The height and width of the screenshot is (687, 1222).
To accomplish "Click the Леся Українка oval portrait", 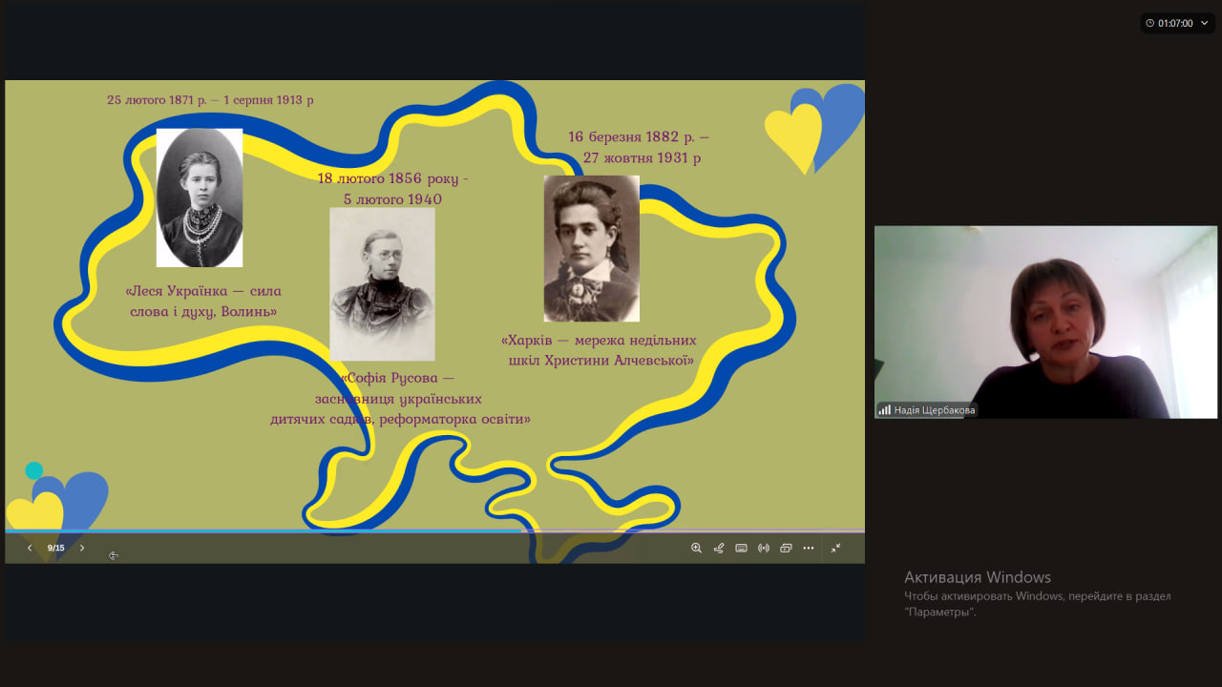I will (x=200, y=198).
